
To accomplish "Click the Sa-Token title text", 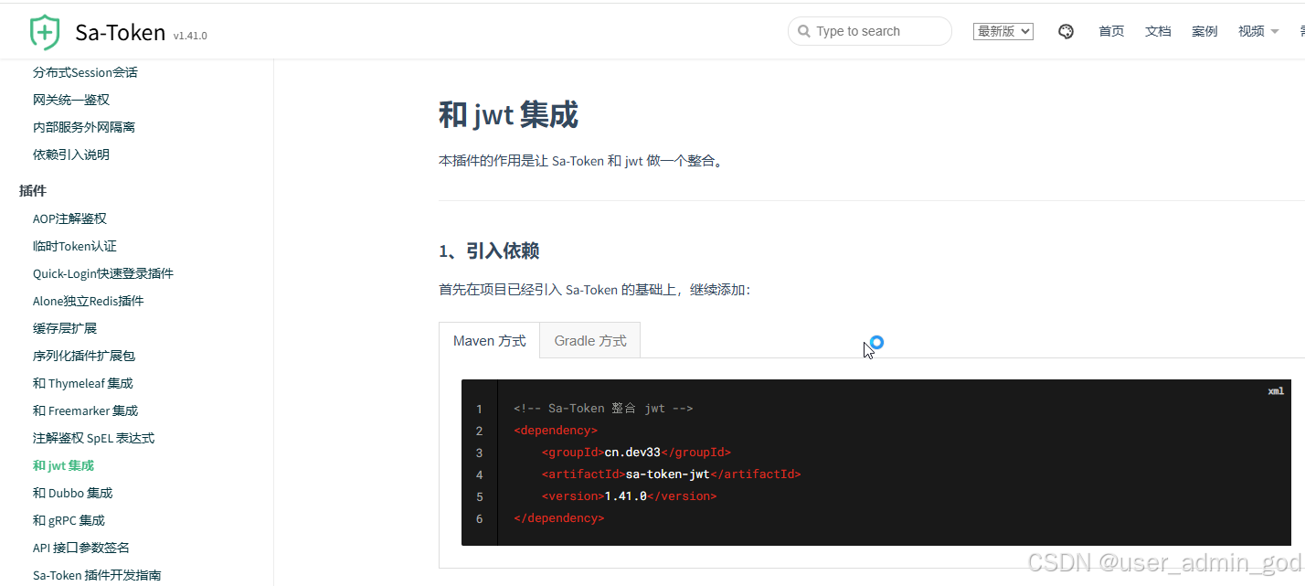I will 121,33.
